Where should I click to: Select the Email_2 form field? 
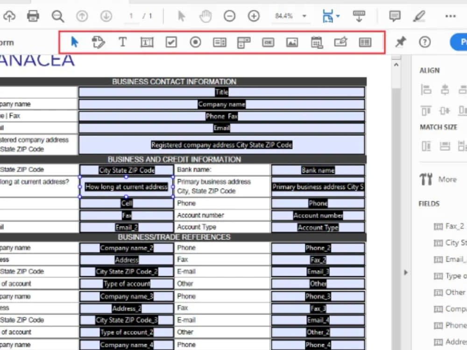[127, 227]
